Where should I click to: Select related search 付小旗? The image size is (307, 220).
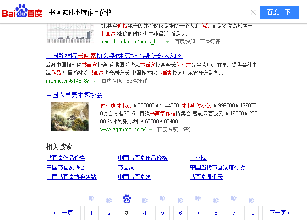point(198,158)
